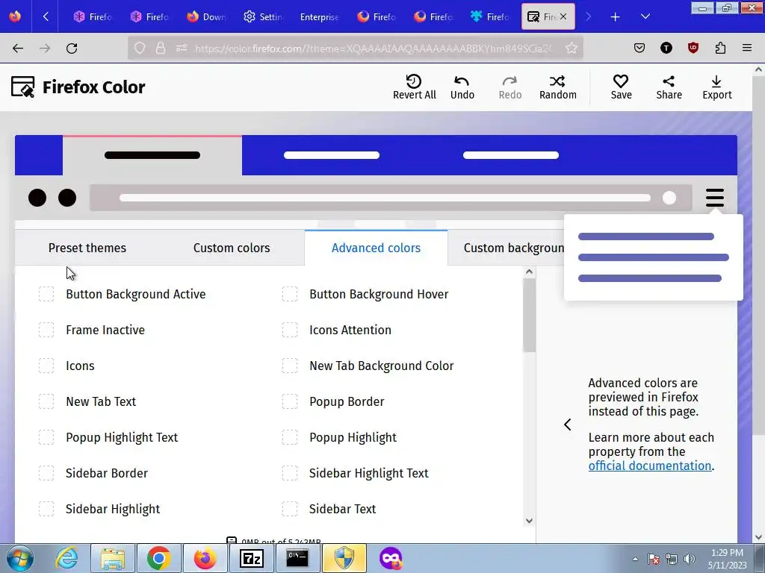Click color list scroll up arrow
765x573 pixels.
pos(529,272)
